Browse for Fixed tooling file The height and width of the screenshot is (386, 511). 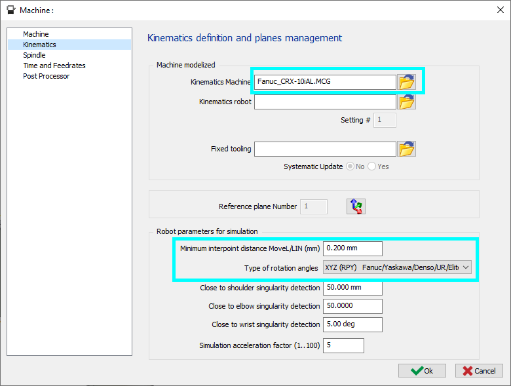407,149
